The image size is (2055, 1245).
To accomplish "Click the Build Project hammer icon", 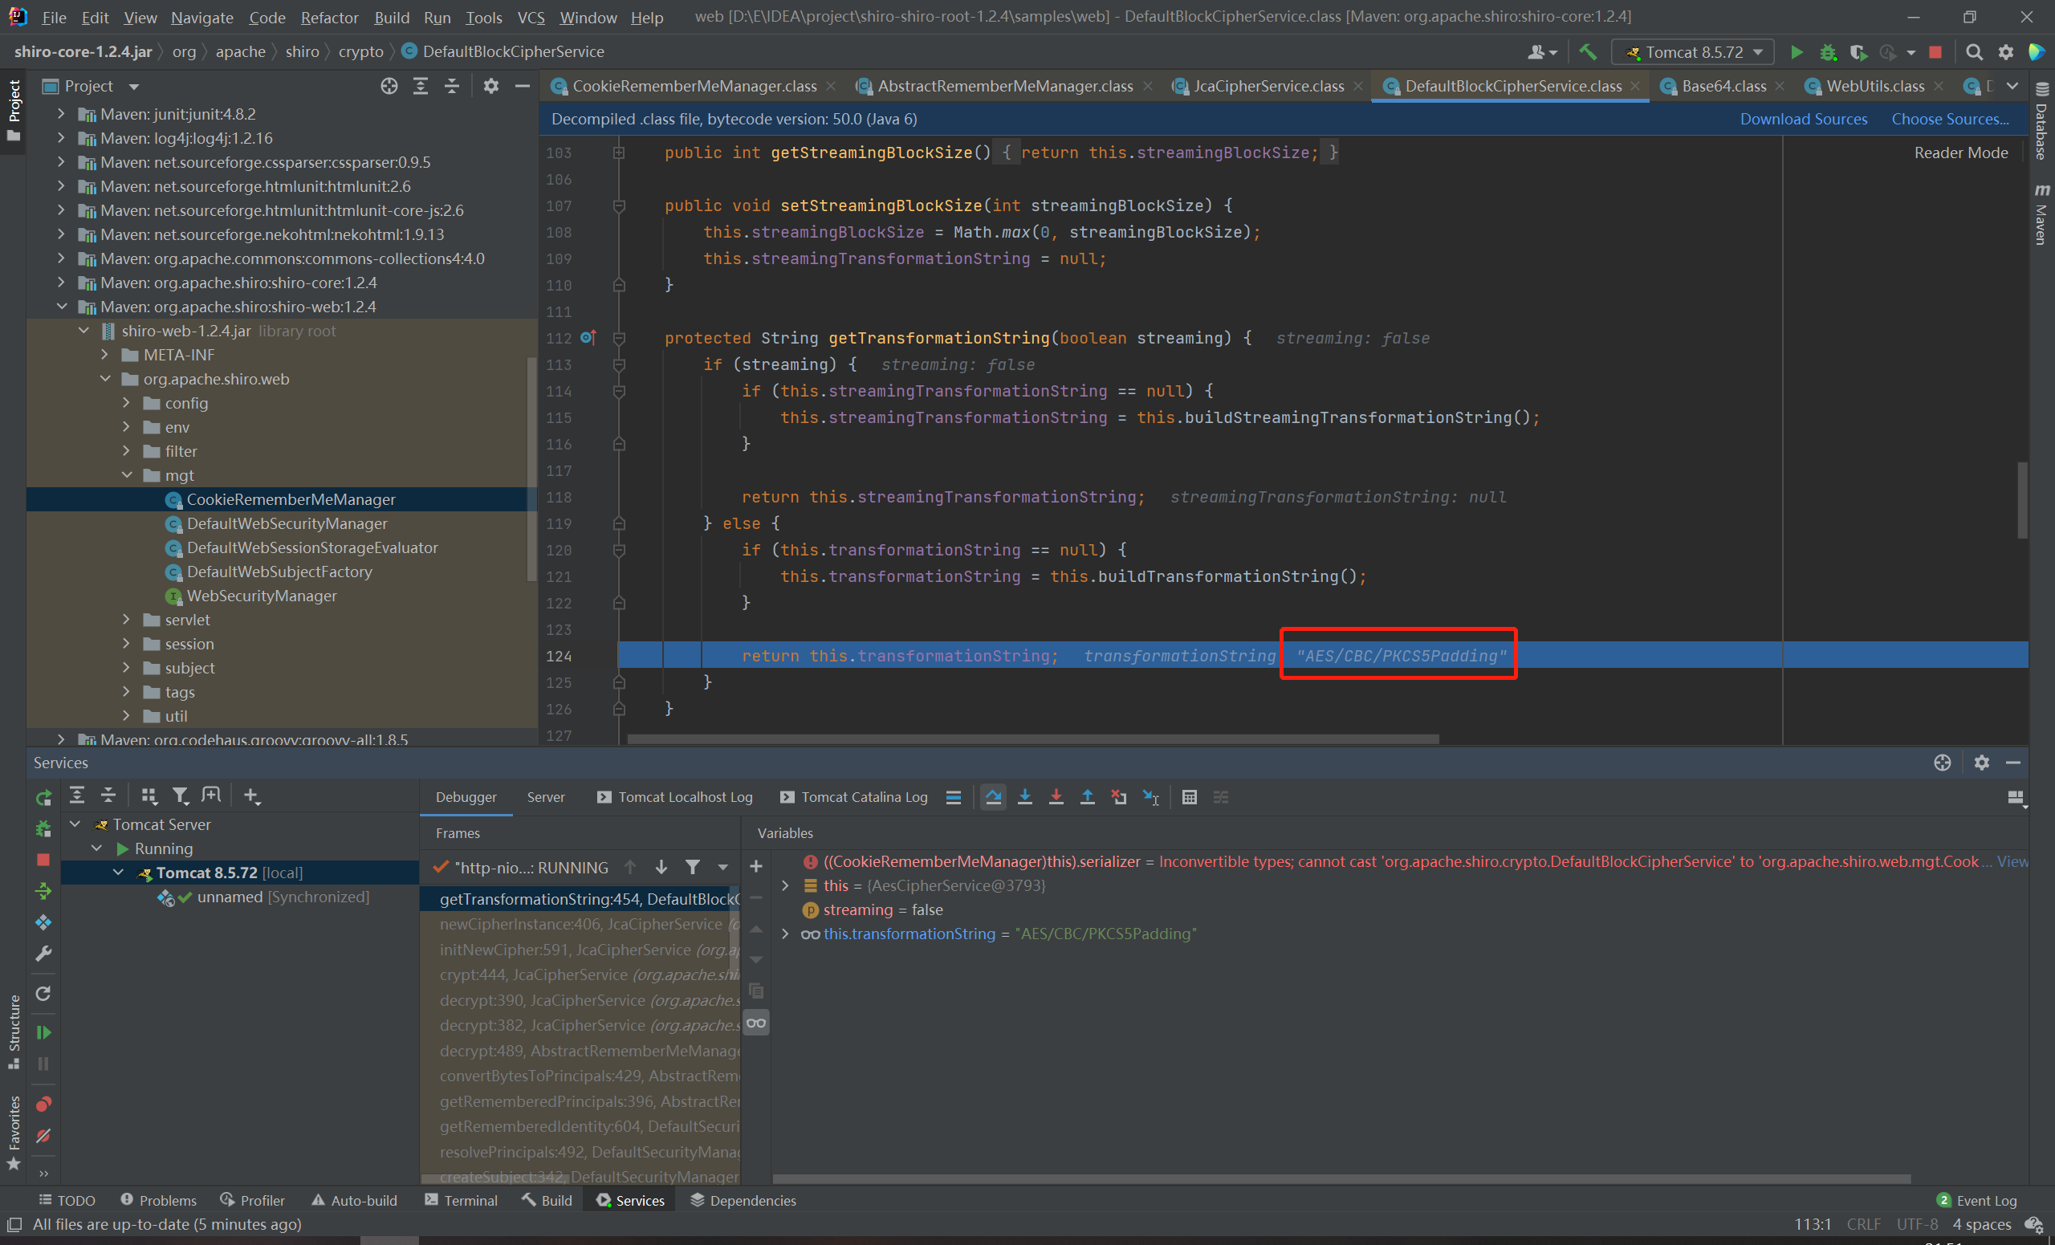I will [x=1588, y=51].
